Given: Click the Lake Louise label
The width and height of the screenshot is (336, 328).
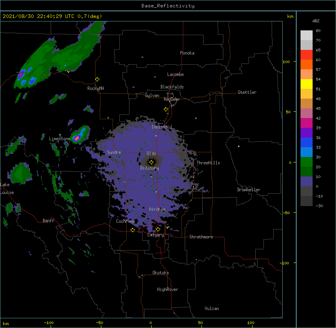Looking at the screenshot, I should pyautogui.click(x=7, y=189).
